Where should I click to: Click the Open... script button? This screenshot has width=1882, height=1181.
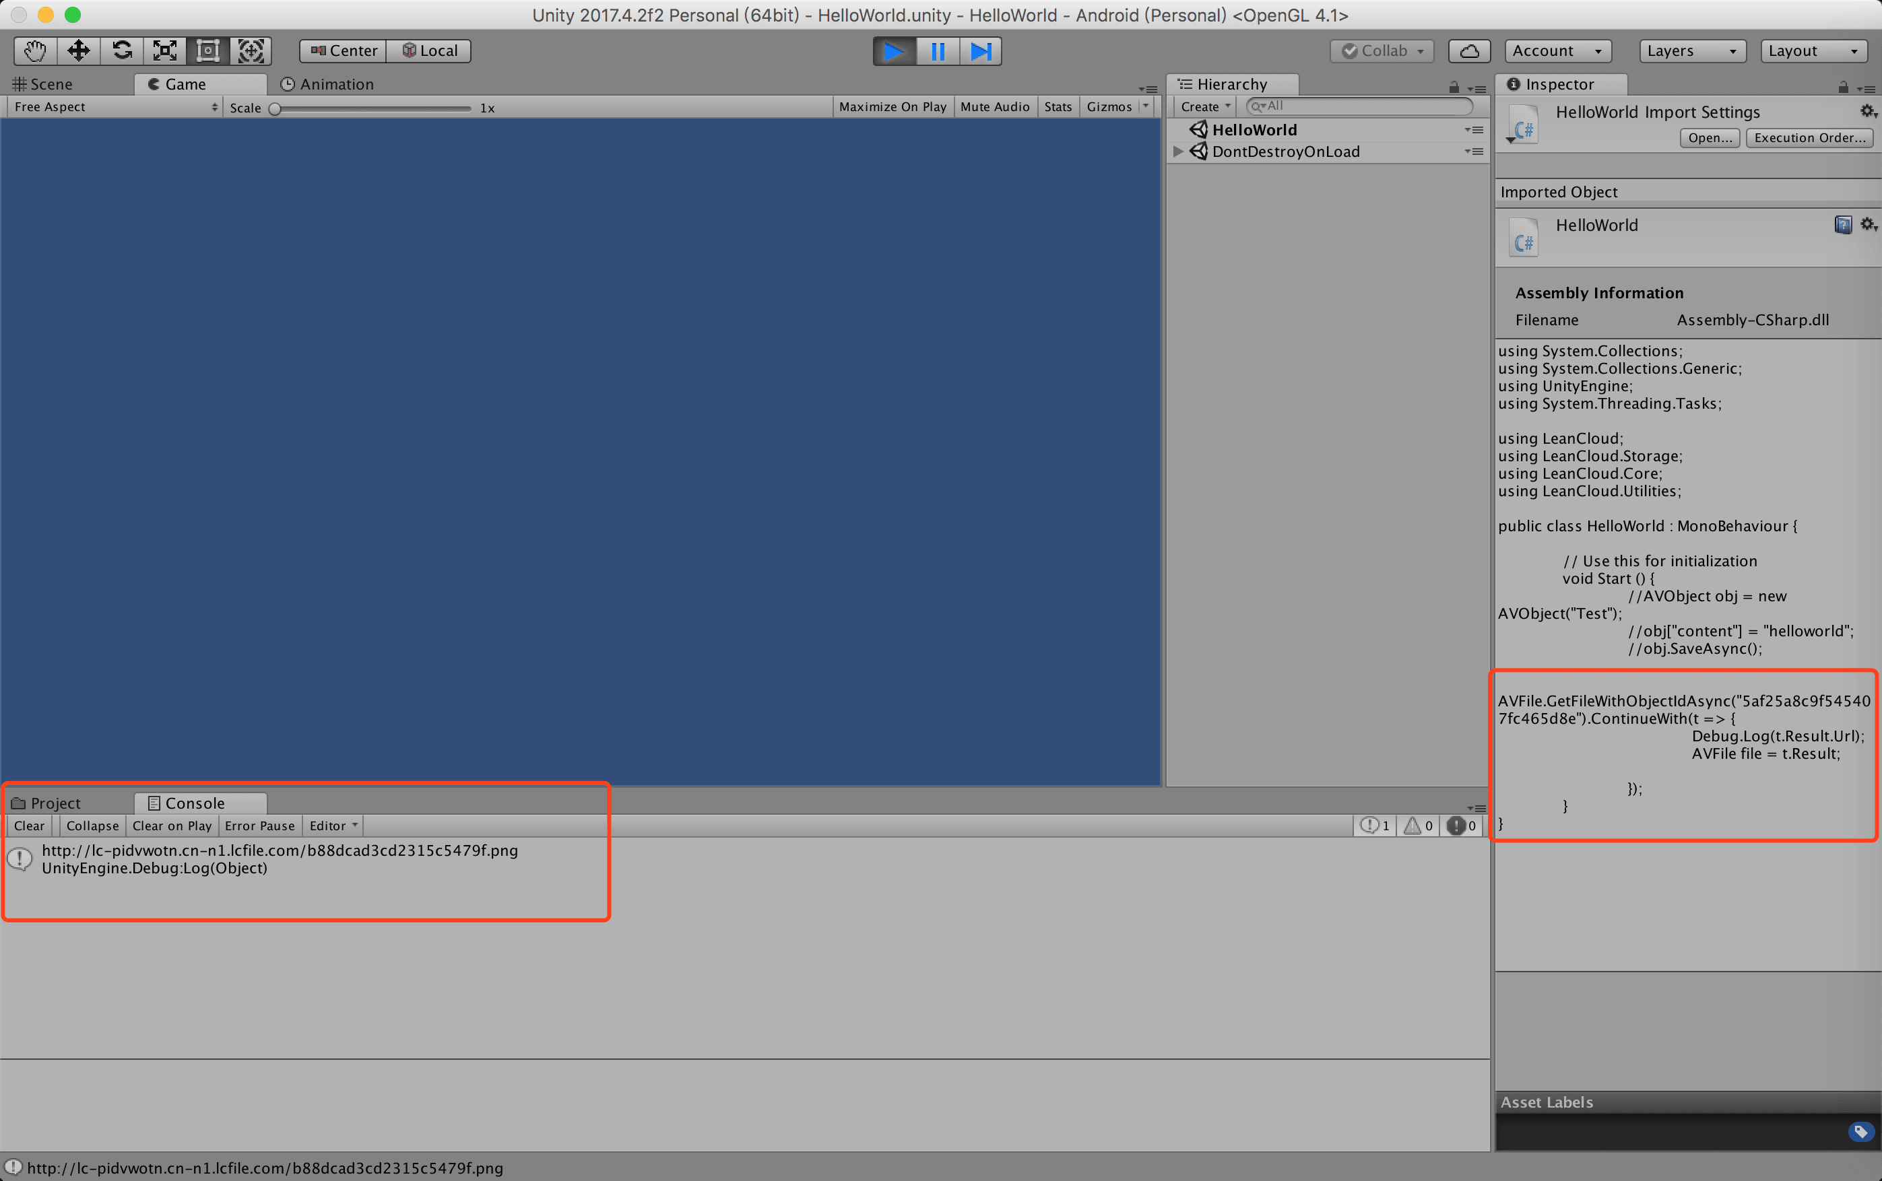coord(1710,138)
